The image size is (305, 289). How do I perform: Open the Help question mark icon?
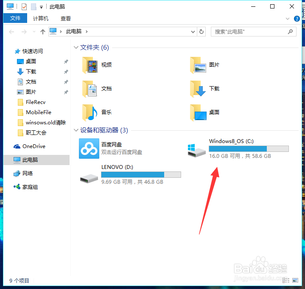tap(297, 19)
